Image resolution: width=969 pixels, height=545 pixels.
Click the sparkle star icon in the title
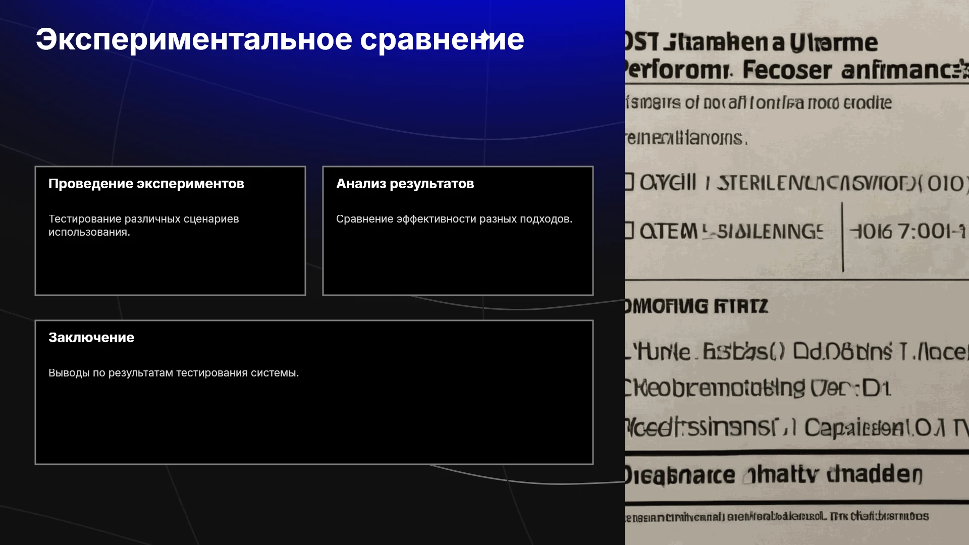tap(484, 36)
